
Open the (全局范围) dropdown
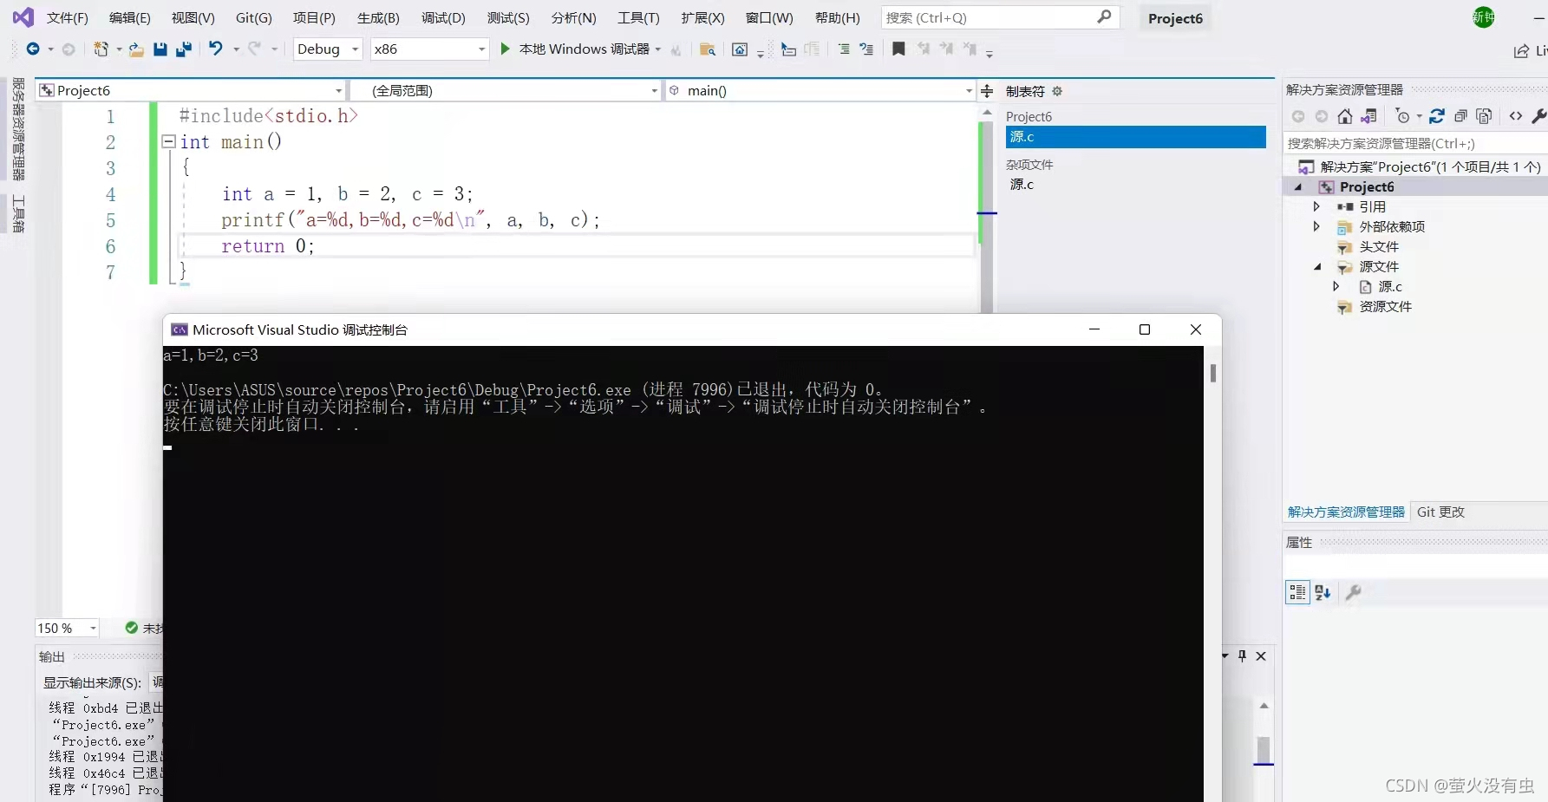click(x=506, y=90)
